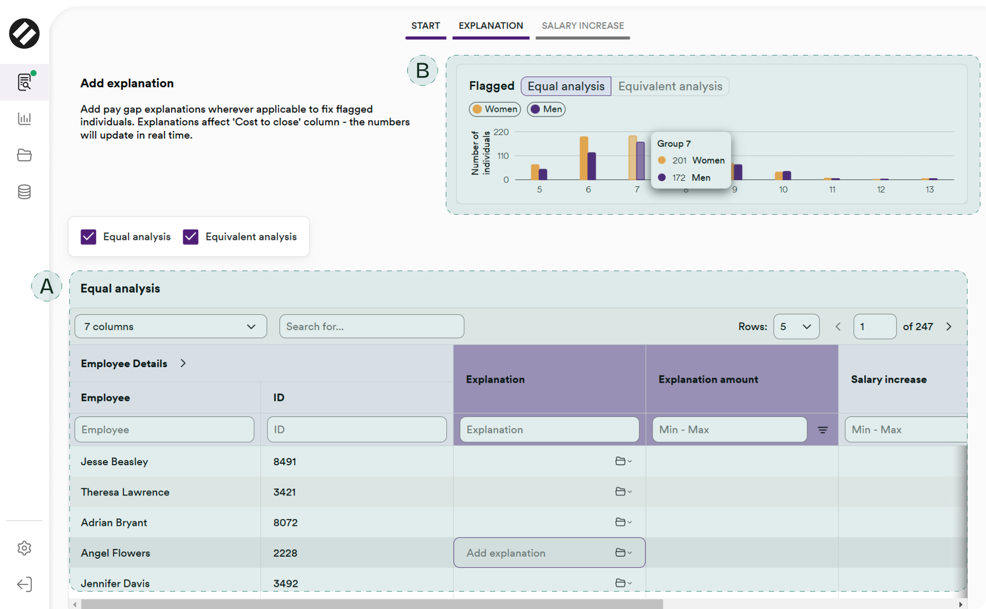
Task: Click the Explanation amount filter icon
Action: tap(822, 430)
